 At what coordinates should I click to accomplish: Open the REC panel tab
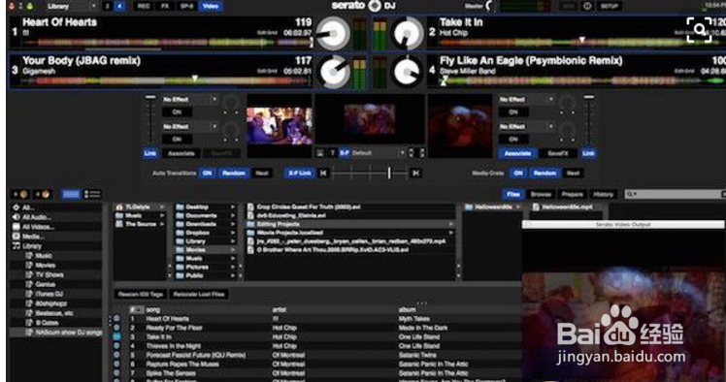[x=144, y=6]
